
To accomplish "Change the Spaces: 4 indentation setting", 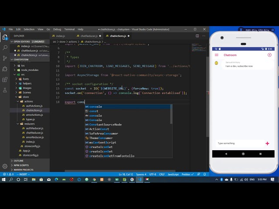I will click(141, 174).
